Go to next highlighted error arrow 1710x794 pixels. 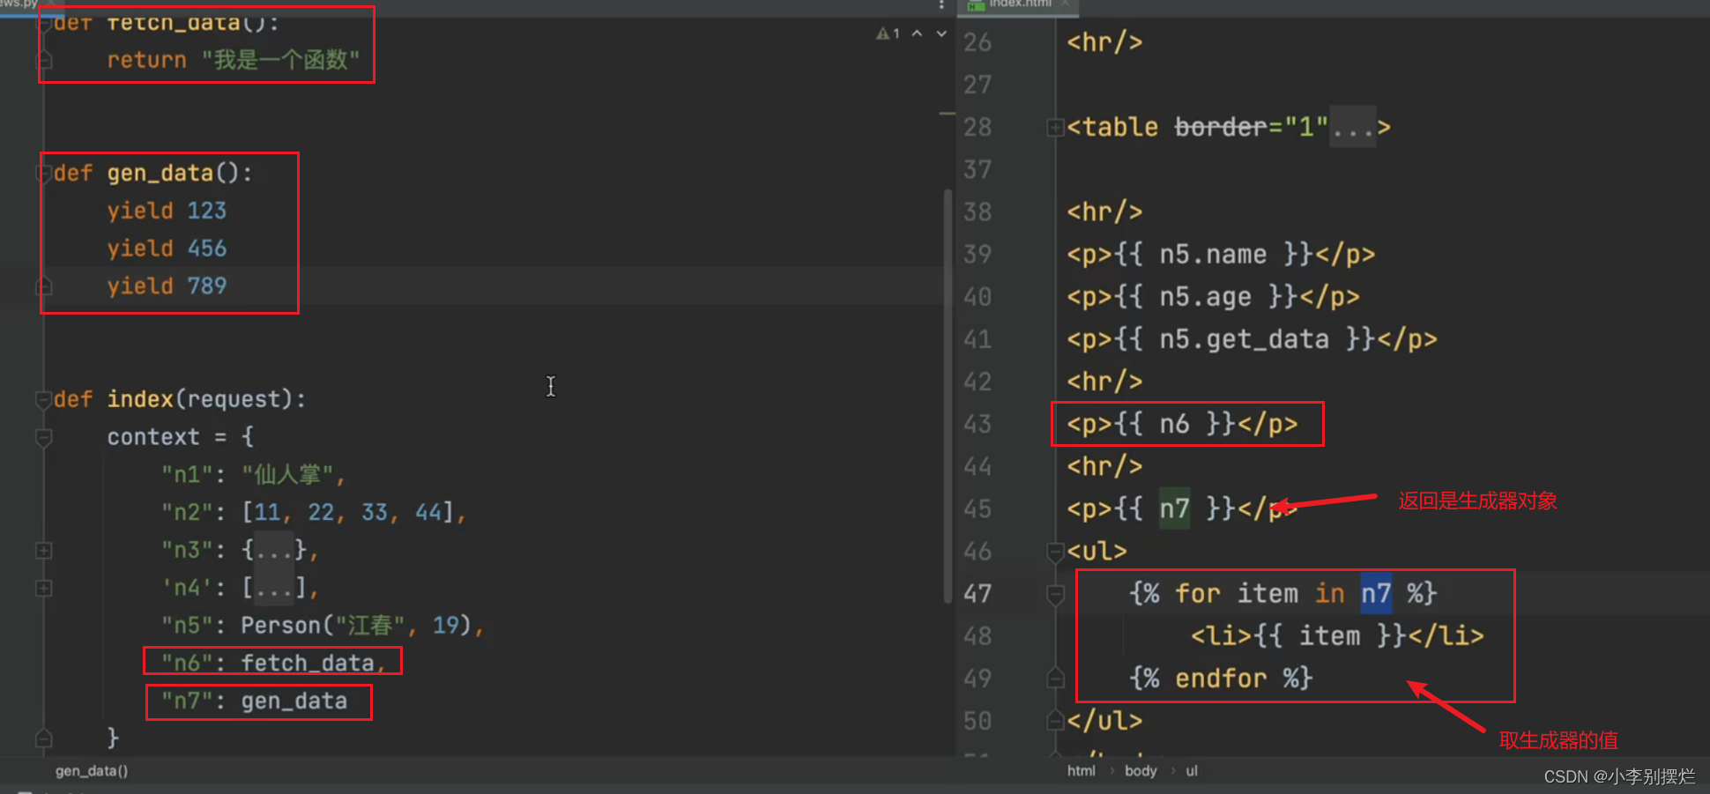941,33
